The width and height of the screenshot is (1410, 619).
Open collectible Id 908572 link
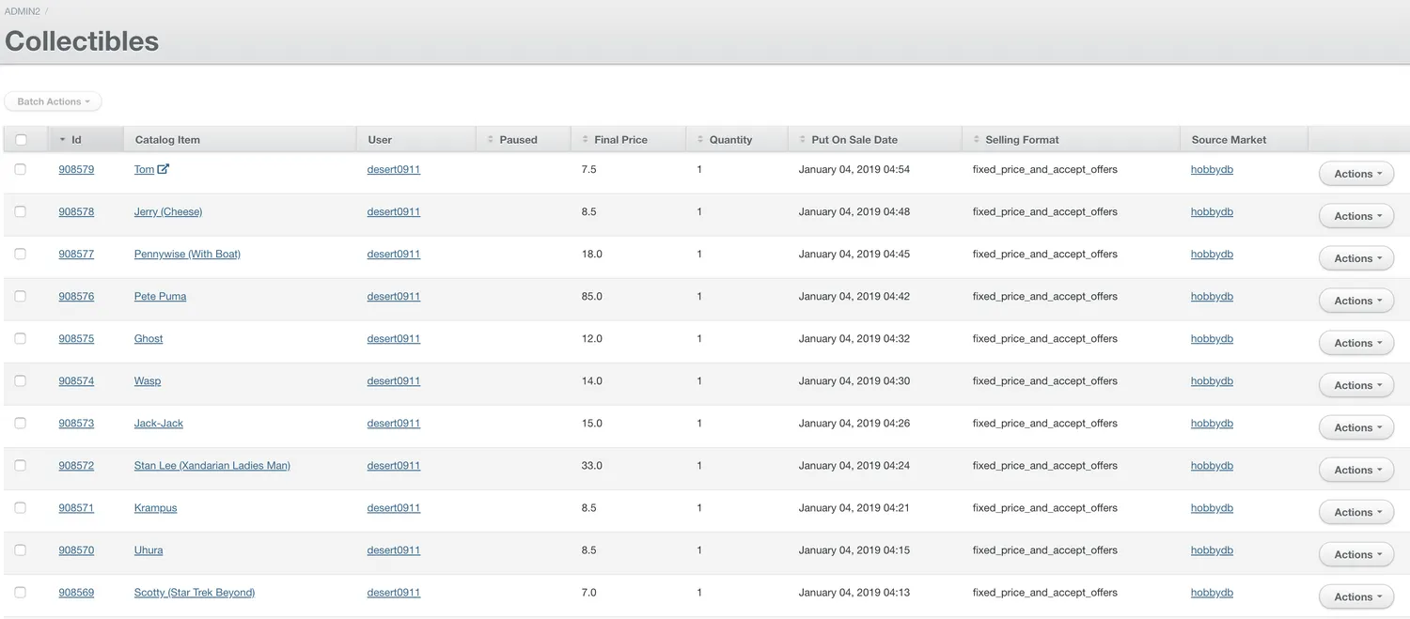(76, 466)
